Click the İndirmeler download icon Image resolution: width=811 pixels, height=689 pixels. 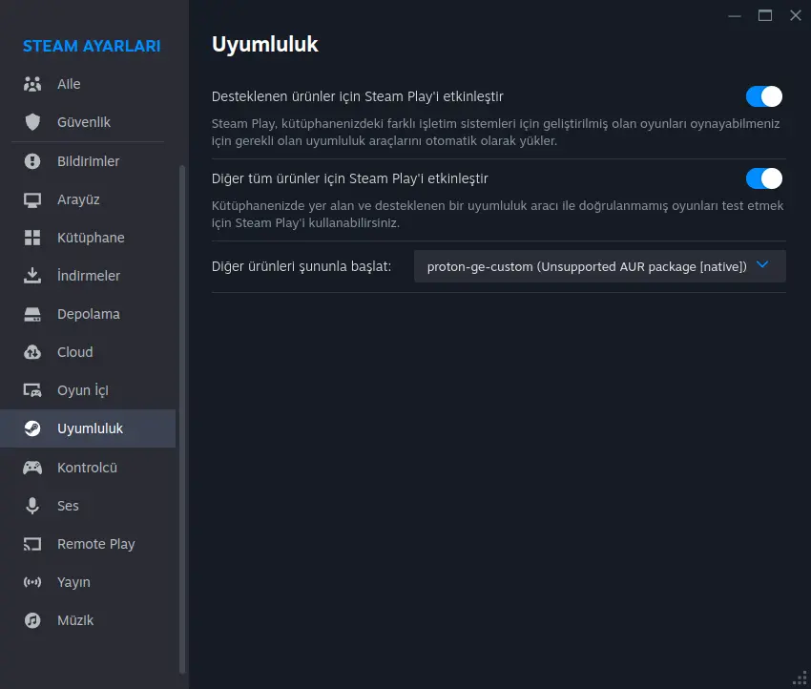[x=32, y=276]
